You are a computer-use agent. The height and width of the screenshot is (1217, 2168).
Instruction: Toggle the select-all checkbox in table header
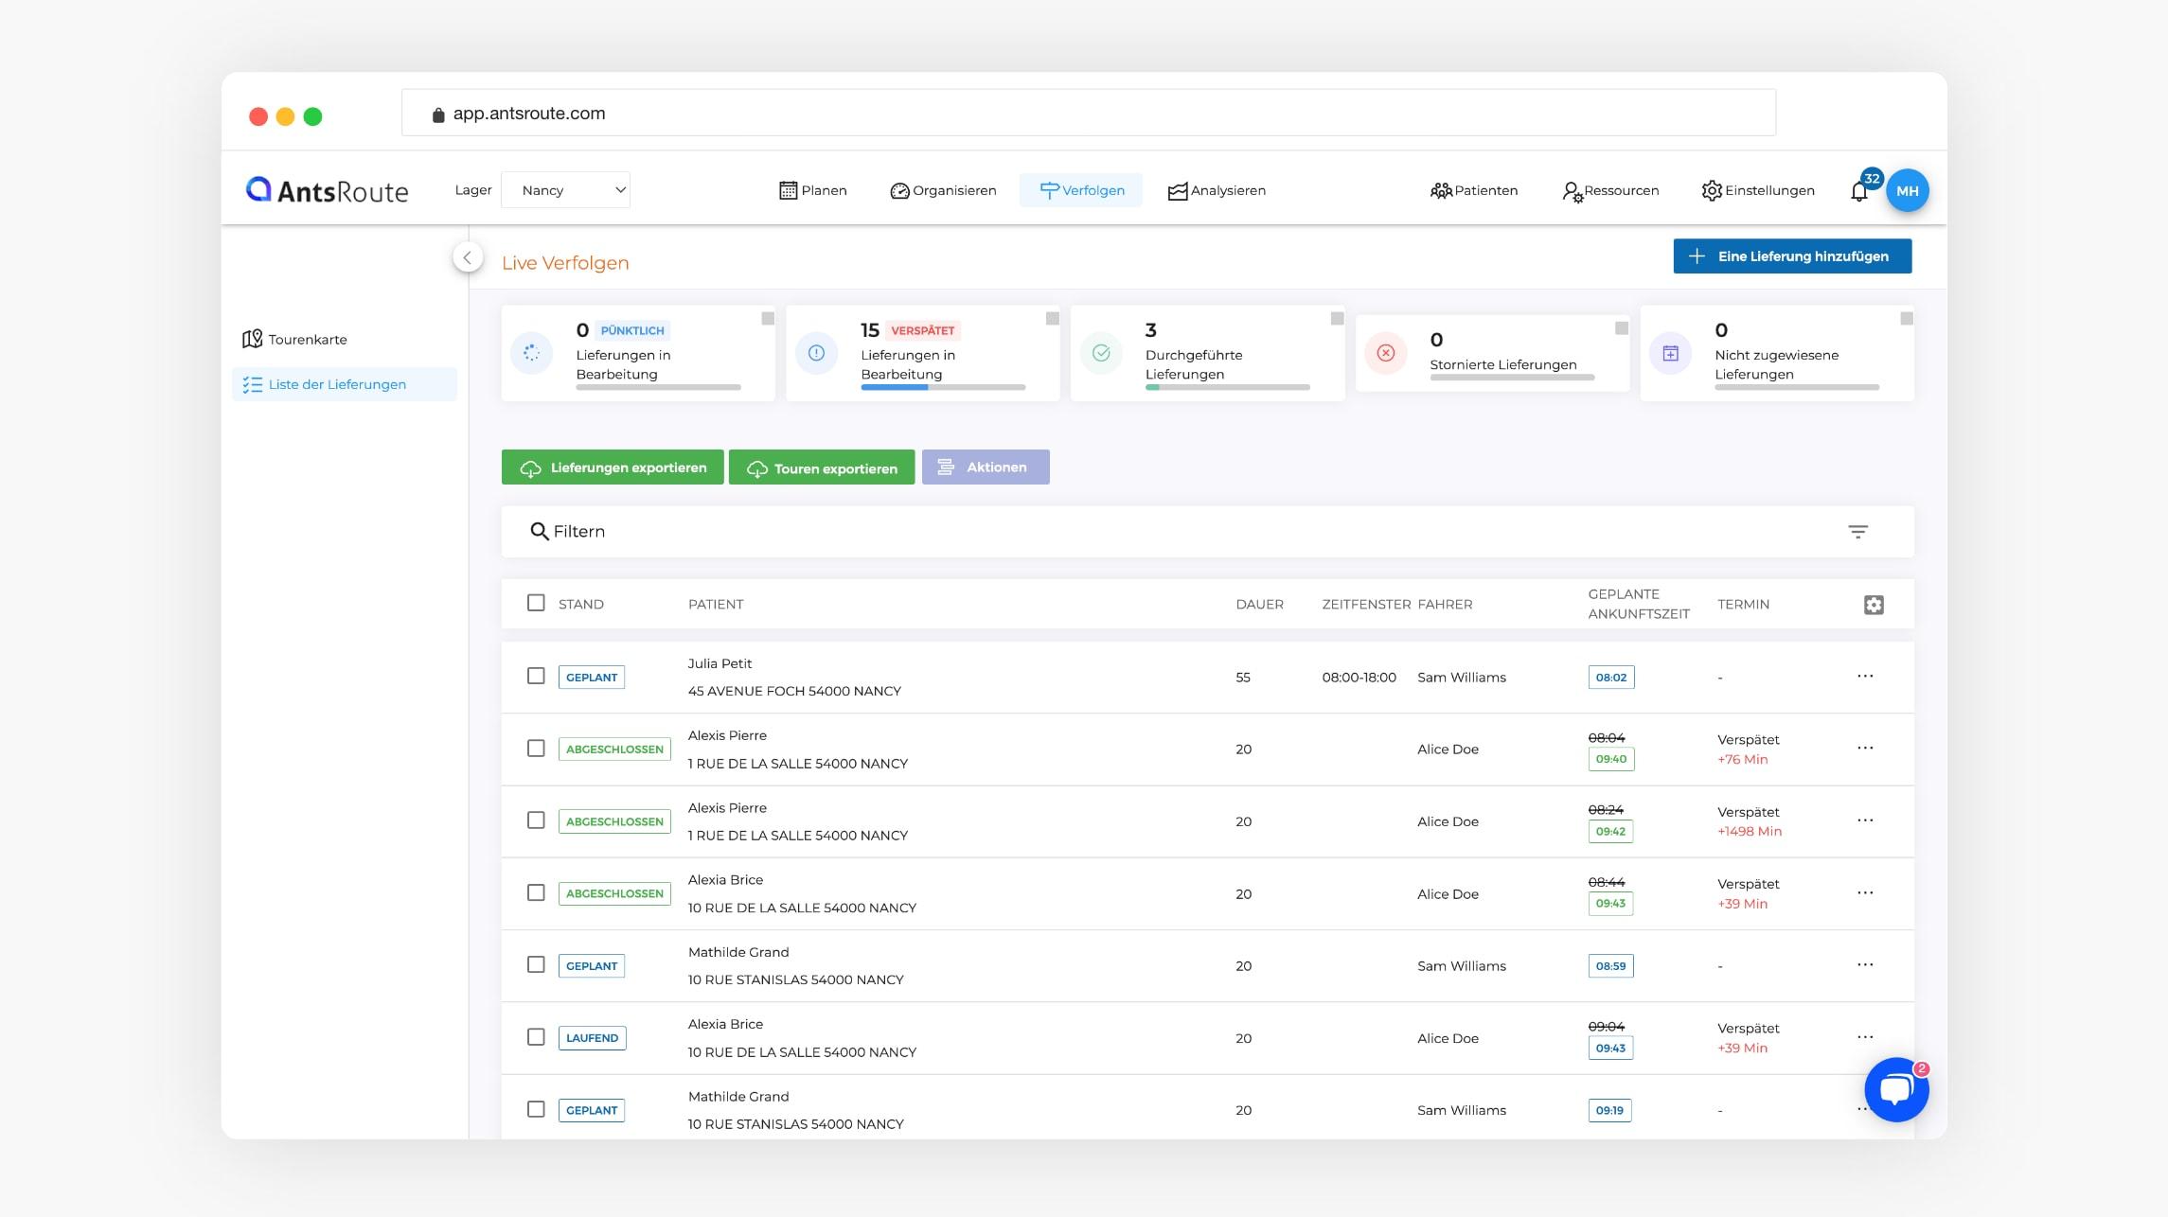(x=536, y=603)
